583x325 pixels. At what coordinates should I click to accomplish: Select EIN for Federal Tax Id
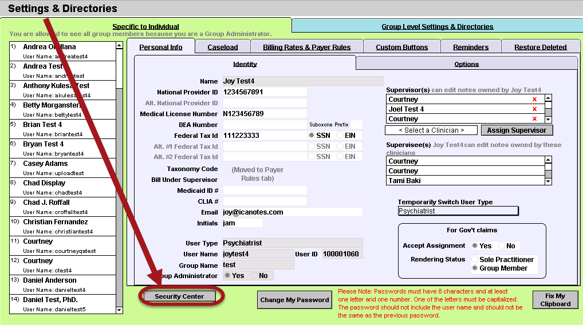click(341, 136)
